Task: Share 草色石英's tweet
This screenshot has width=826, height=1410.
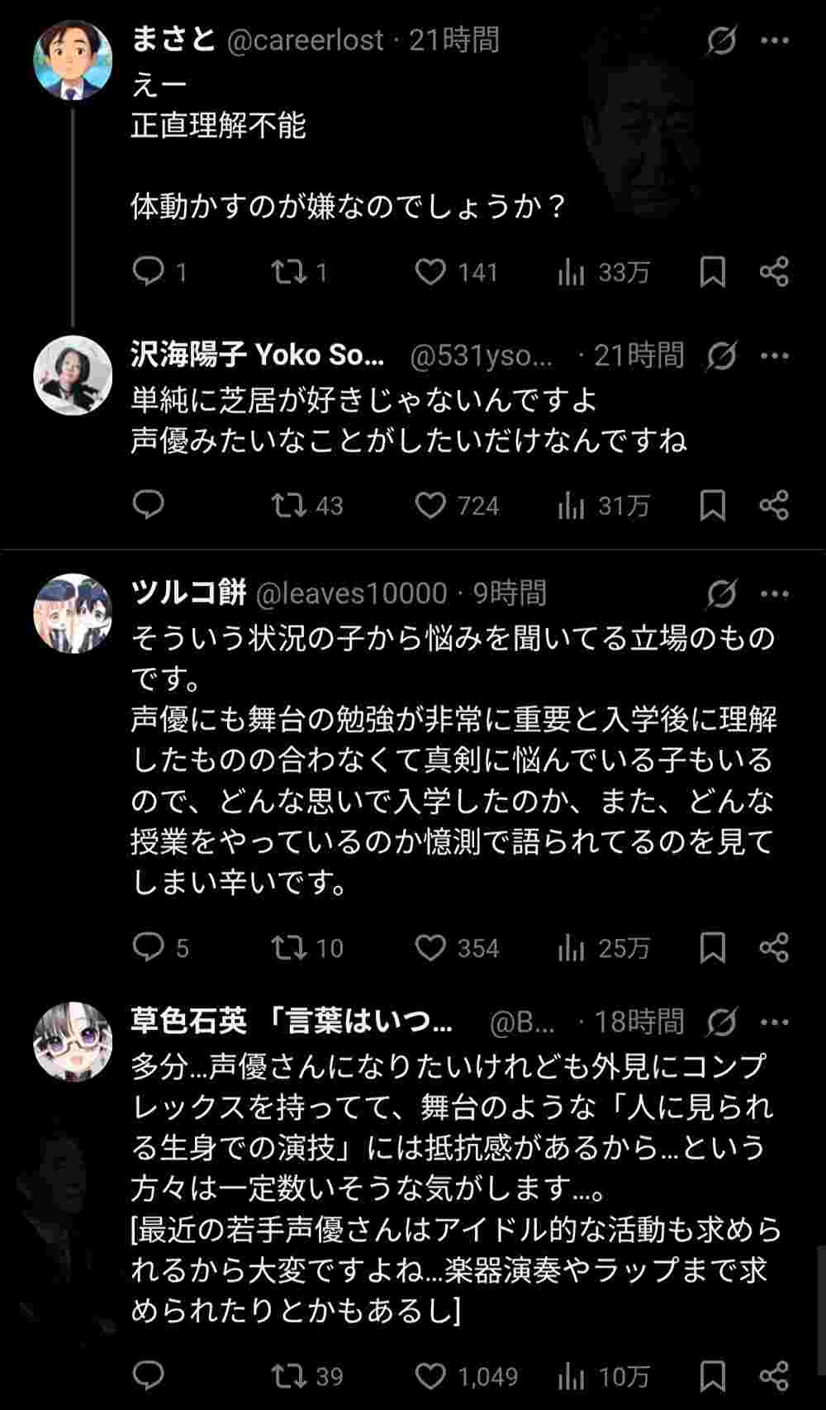Action: [774, 1375]
